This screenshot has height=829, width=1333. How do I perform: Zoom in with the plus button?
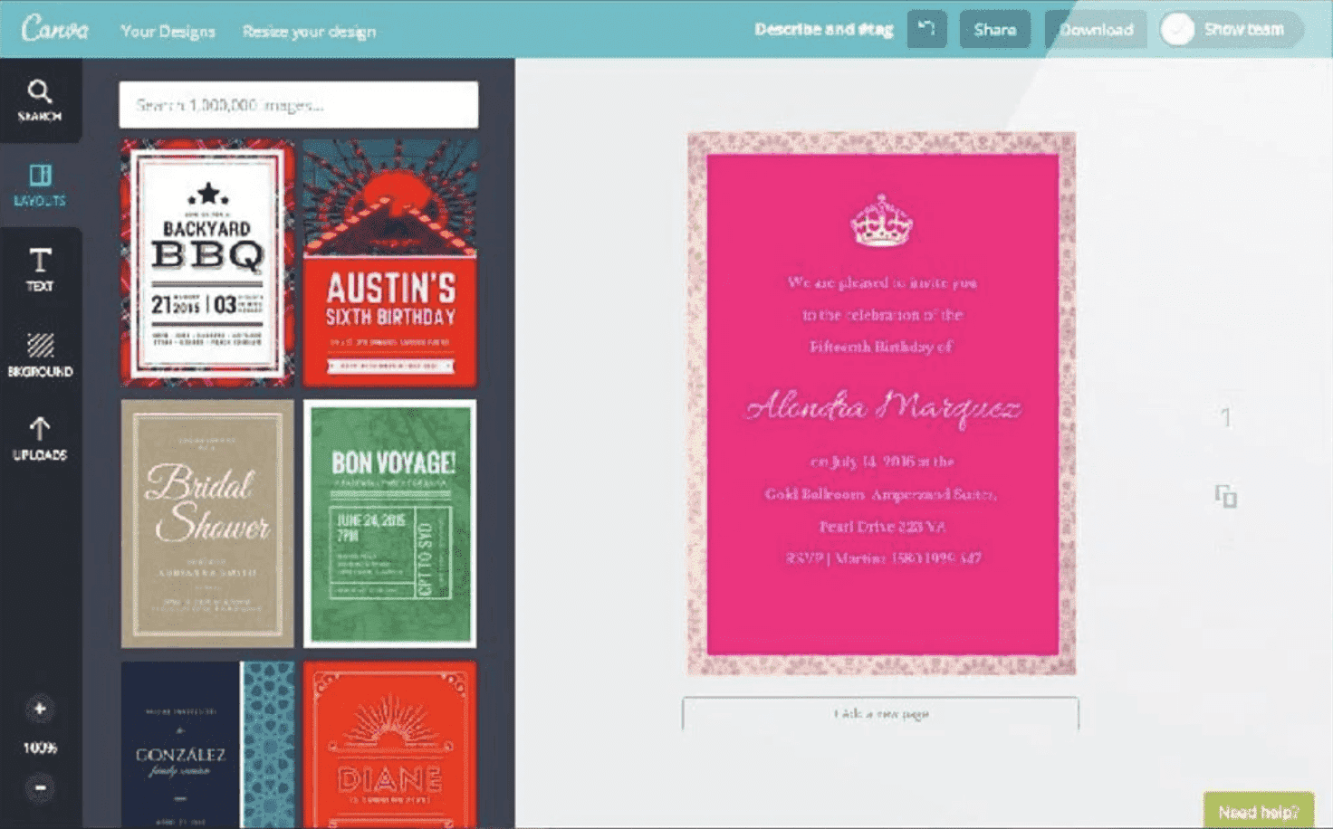click(x=40, y=710)
